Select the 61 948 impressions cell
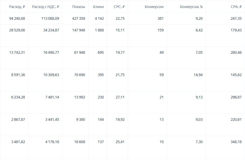245x160 pixels. pyautogui.click(x=79, y=52)
